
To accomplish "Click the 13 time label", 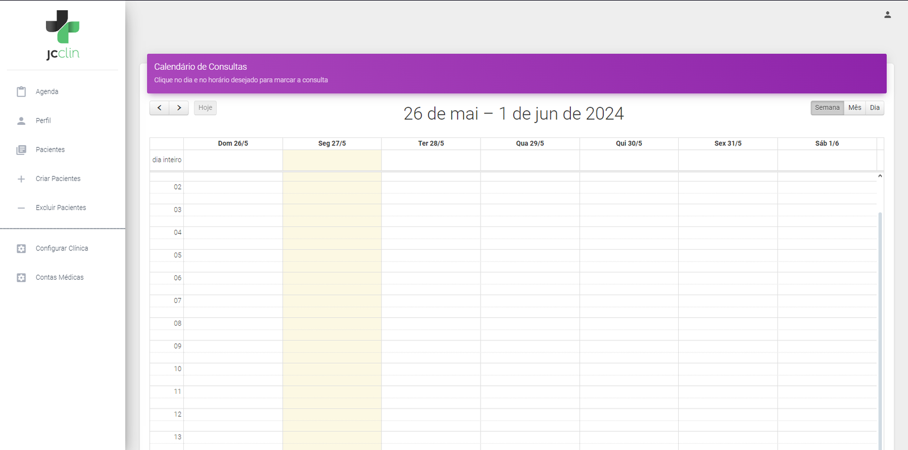I will pyautogui.click(x=178, y=437).
